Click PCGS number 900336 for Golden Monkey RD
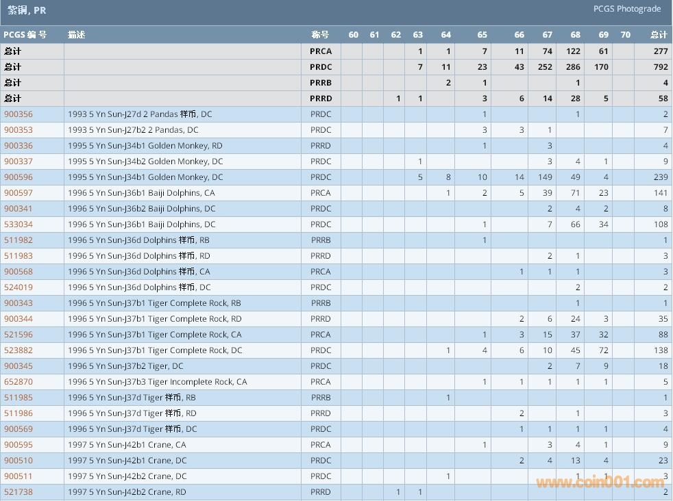Viewport: 673px width, 501px height. click(x=19, y=146)
